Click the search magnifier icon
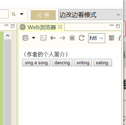This screenshot has height=125, width=126. tap(14, 14)
